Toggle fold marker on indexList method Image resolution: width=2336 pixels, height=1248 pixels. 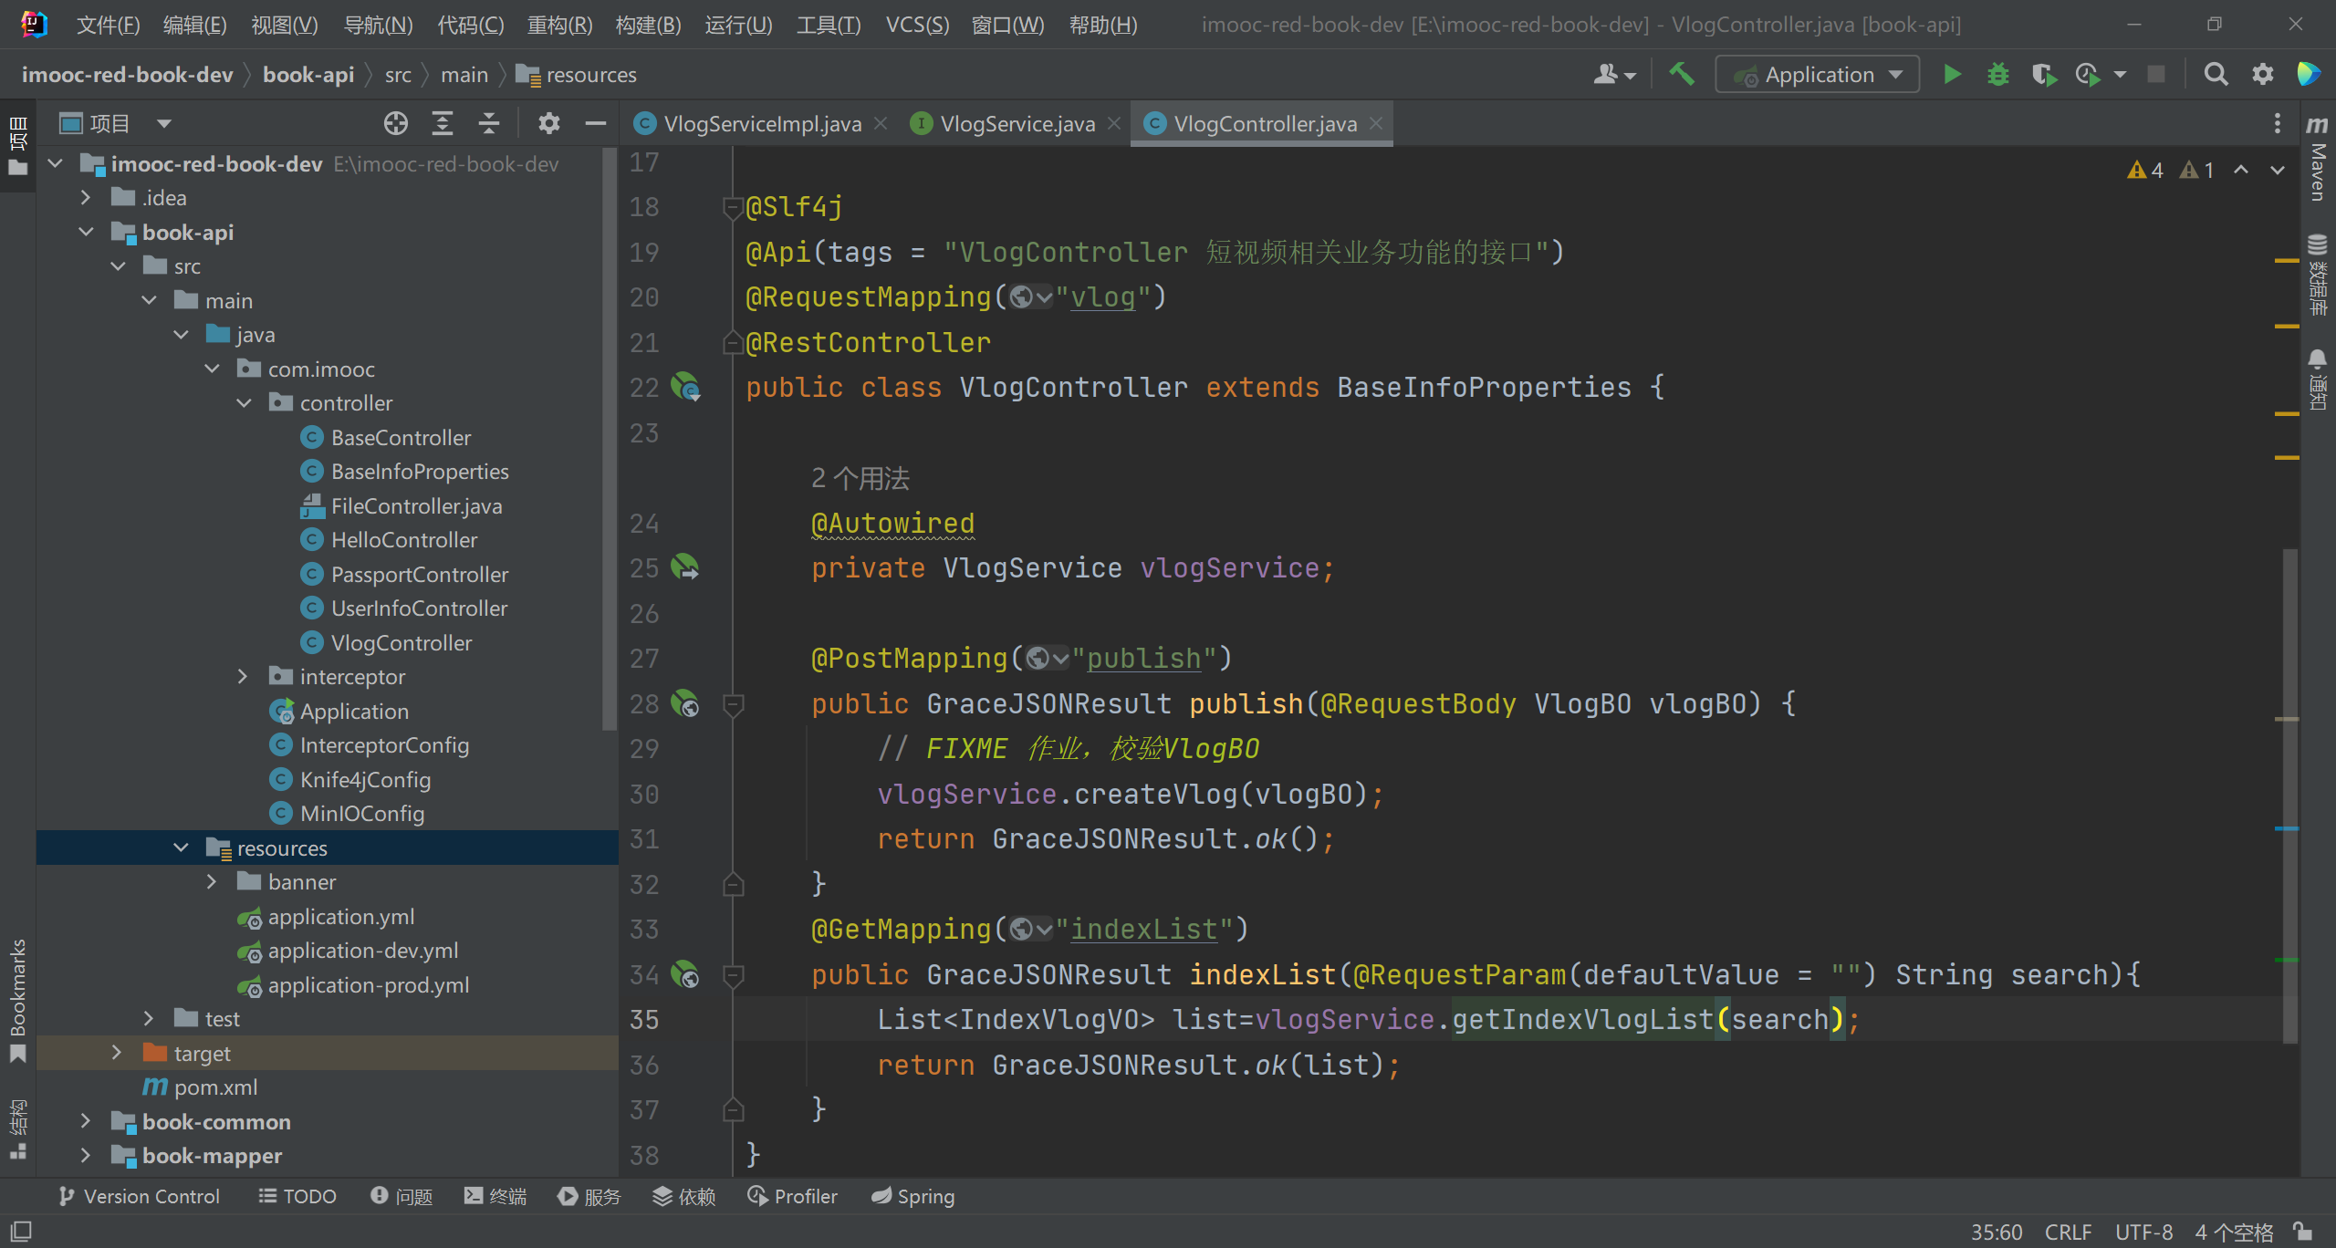click(x=733, y=975)
